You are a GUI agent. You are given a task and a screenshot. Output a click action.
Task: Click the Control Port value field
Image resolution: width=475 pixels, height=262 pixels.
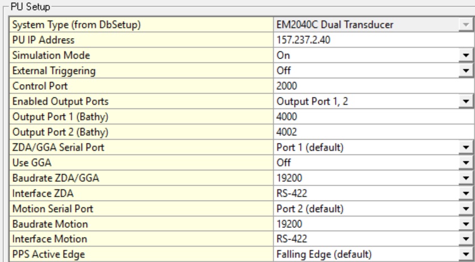[373, 86]
